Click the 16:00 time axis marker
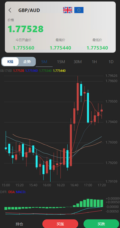This screenshot has width=120, height=228. pyautogui.click(x=47, y=185)
